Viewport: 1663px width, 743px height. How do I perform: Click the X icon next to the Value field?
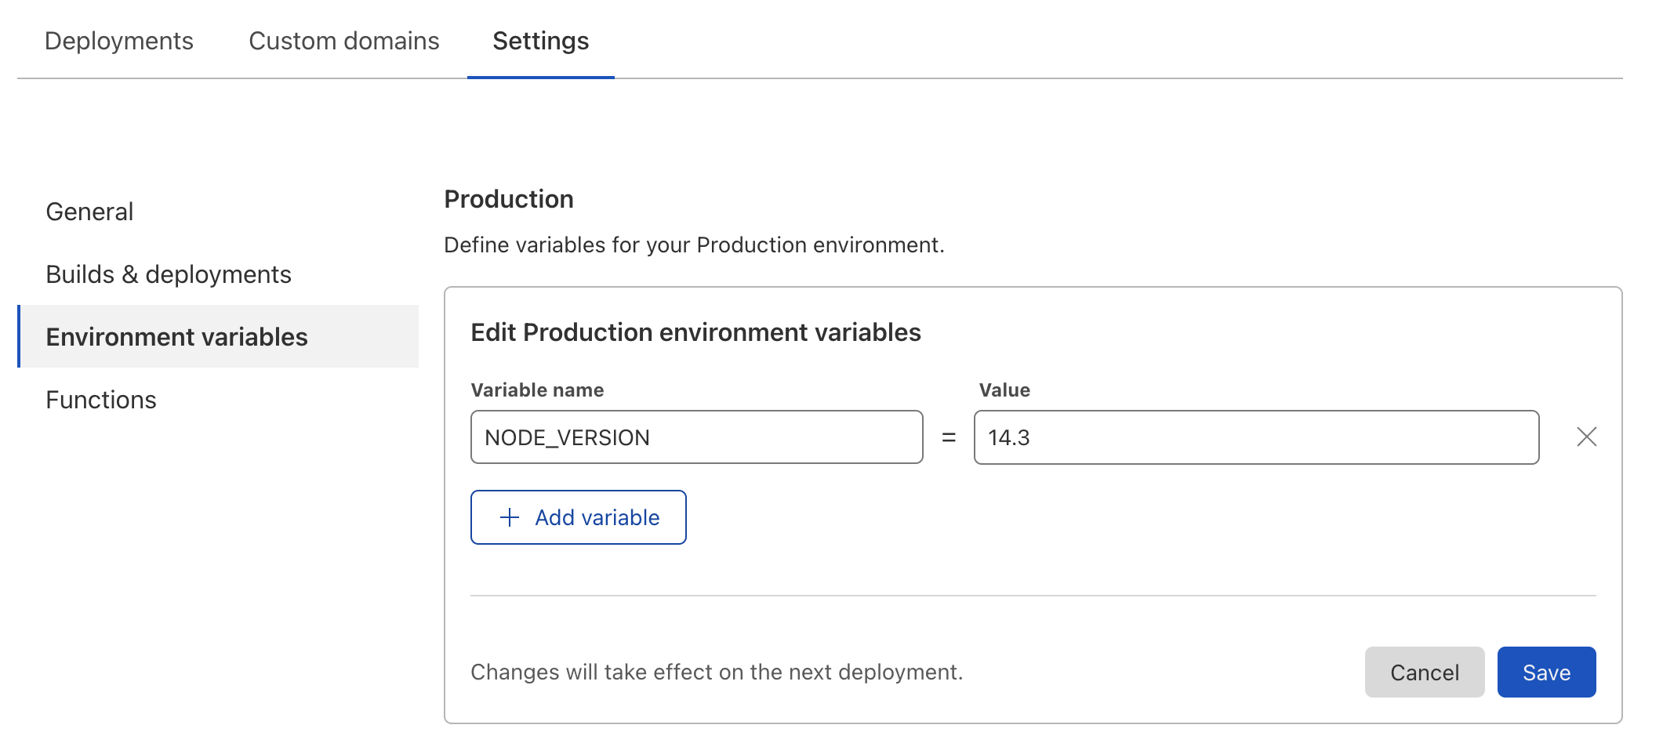tap(1587, 437)
